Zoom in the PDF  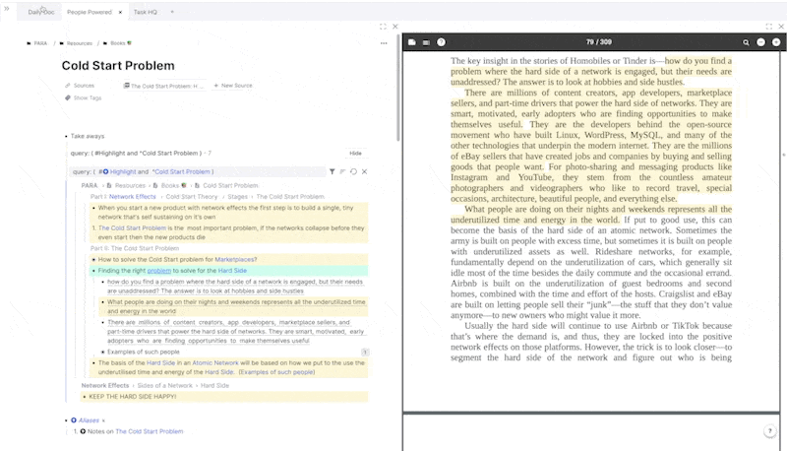click(776, 42)
